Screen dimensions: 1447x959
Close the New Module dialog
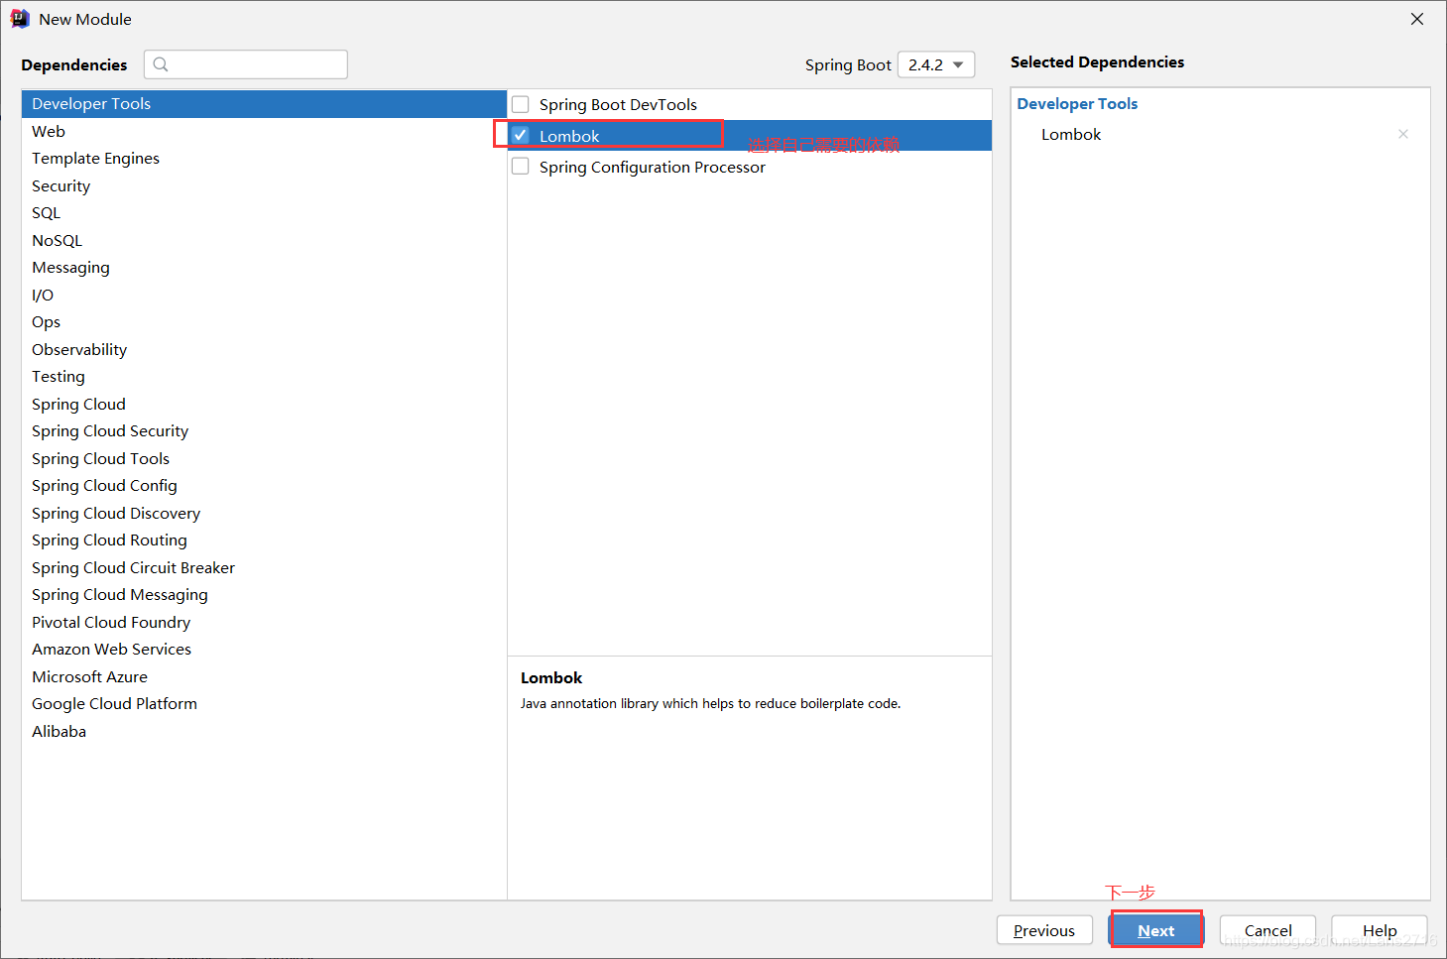coord(1417,19)
